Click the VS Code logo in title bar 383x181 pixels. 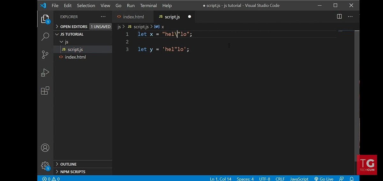tap(43, 5)
